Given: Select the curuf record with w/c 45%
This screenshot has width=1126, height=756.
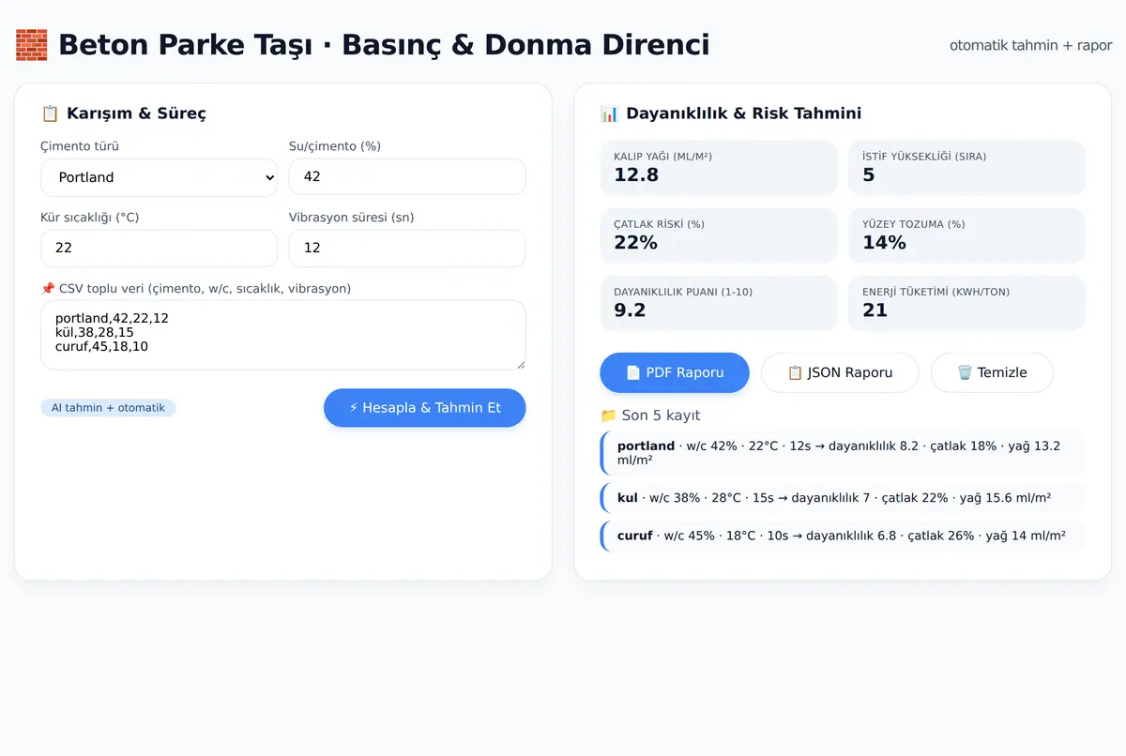Looking at the screenshot, I should click(843, 536).
